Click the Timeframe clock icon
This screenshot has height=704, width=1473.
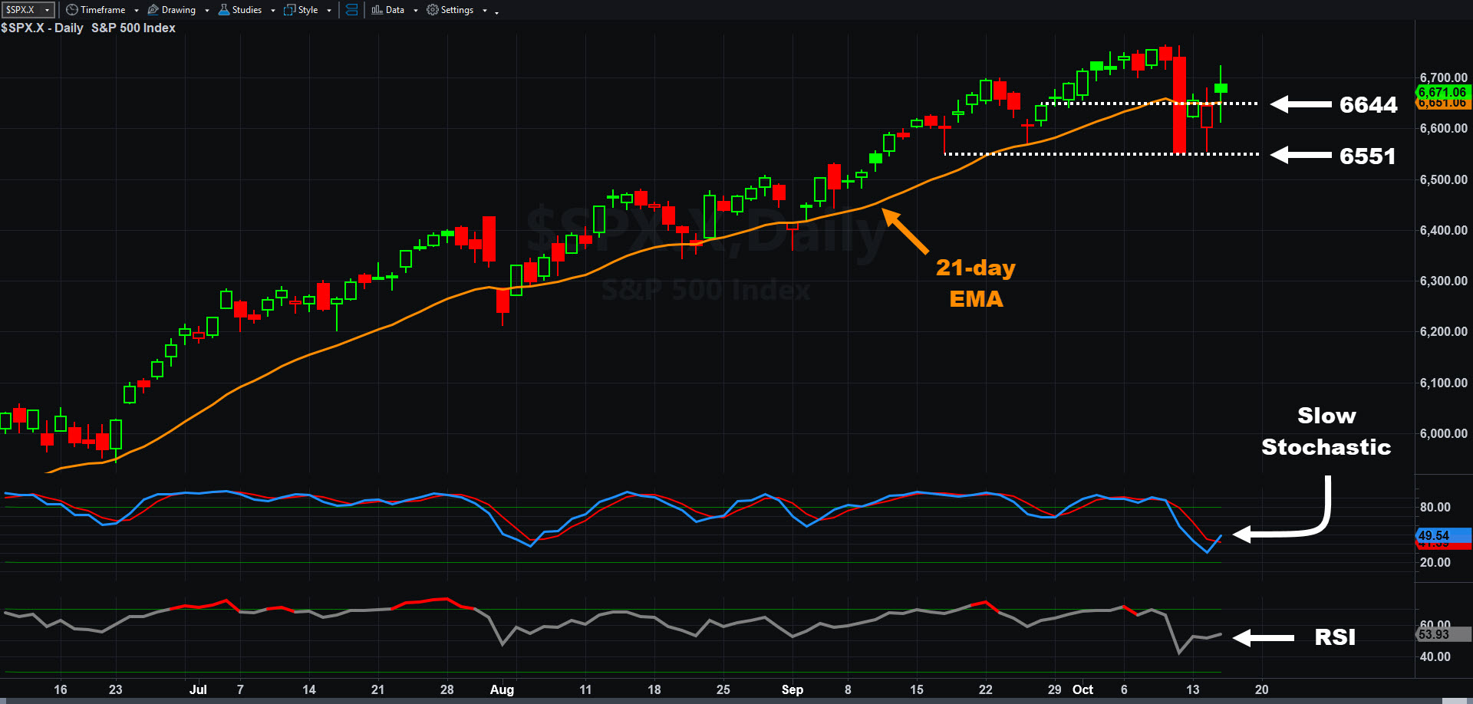pyautogui.click(x=71, y=10)
